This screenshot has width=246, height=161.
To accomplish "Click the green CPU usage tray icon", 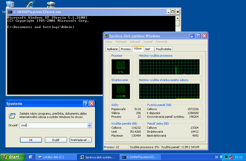I will (227, 157).
